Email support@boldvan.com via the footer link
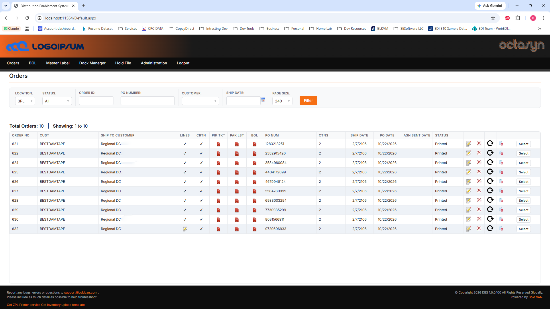 point(81,292)
